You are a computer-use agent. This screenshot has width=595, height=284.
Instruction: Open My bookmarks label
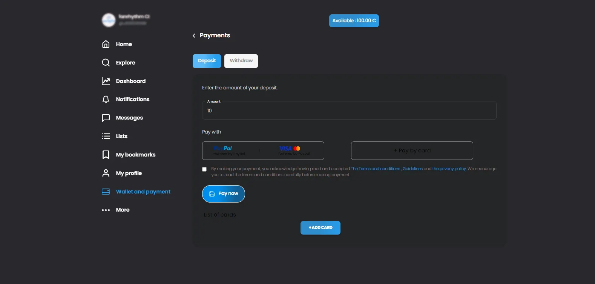tap(136, 155)
